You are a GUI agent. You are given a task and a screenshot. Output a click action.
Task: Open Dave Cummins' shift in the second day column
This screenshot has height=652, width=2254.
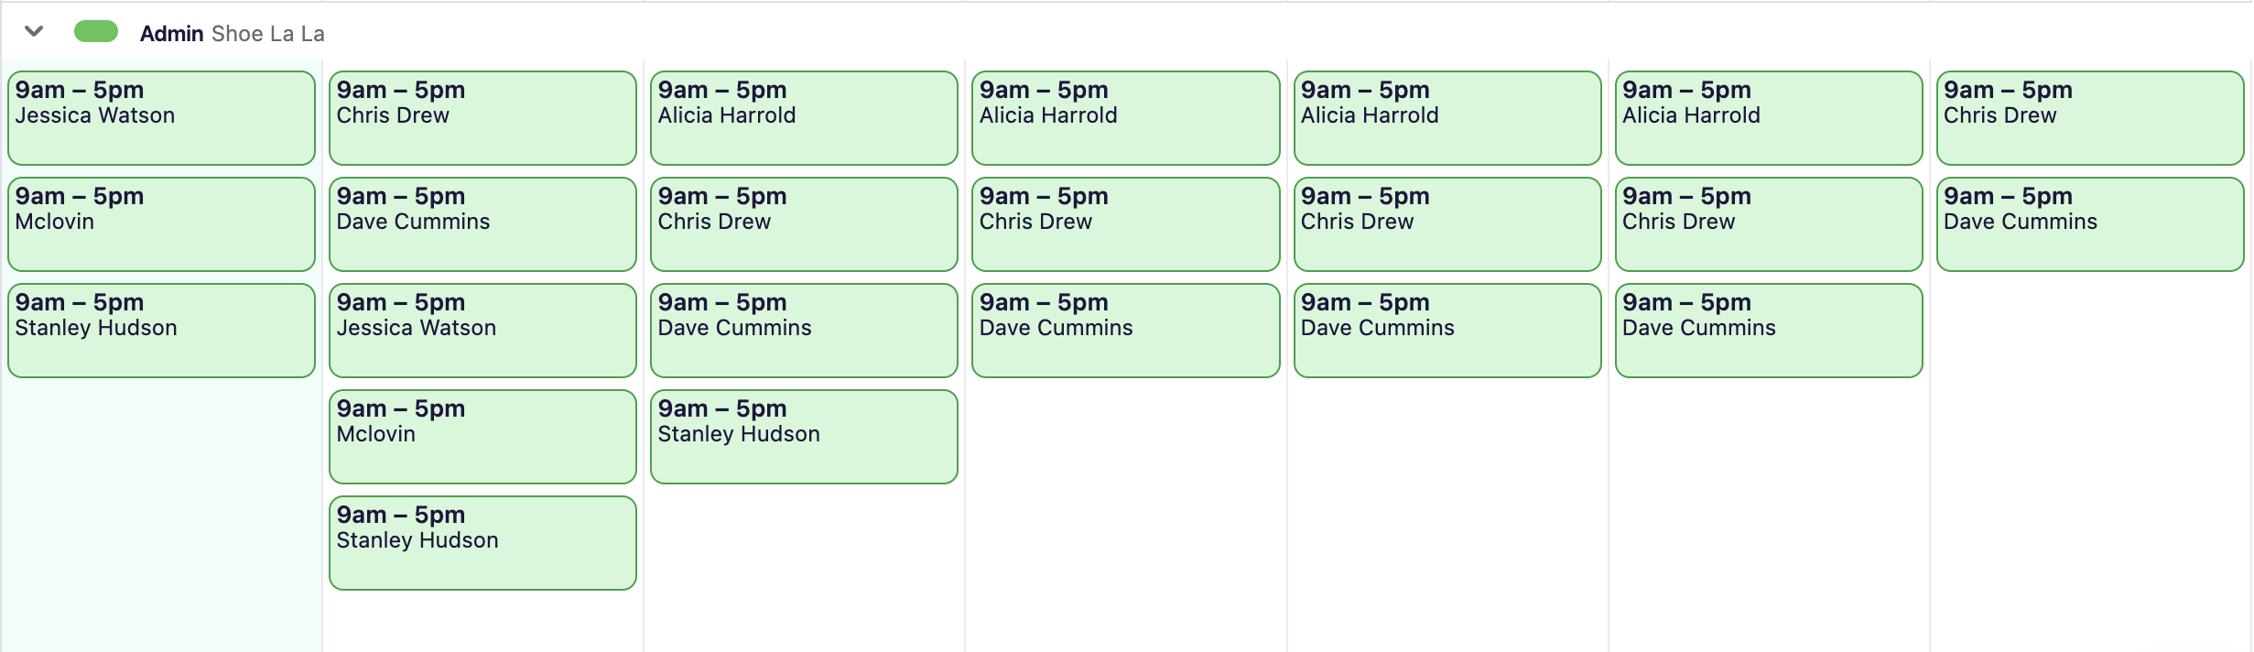482,224
